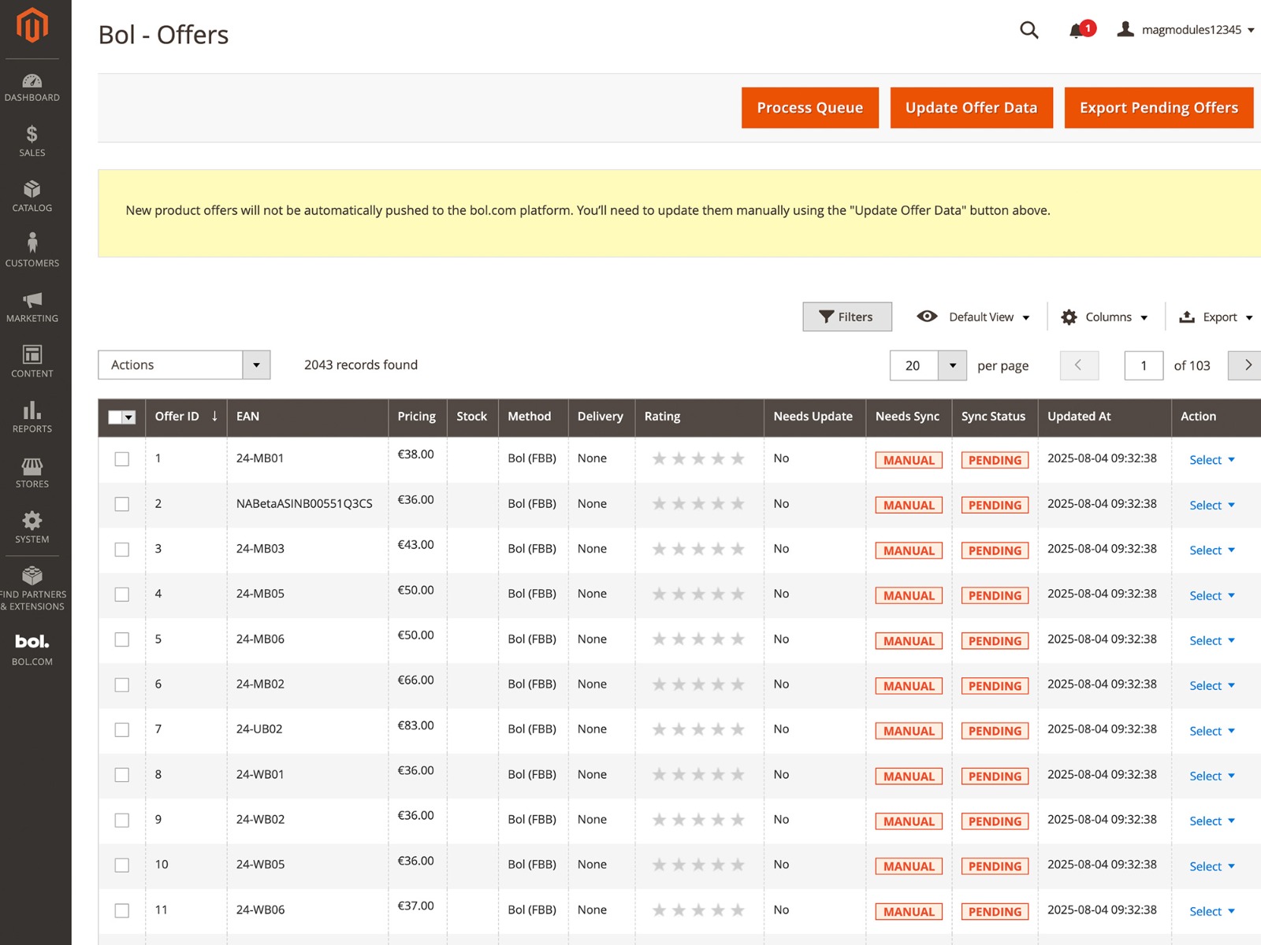The width and height of the screenshot is (1261, 945).
Task: Click the 2043 records found text
Action: [x=361, y=365]
